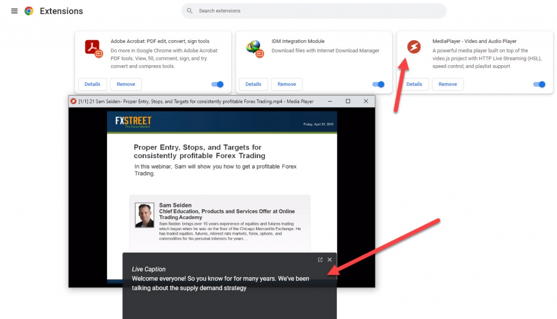Click the 'Proper Entry, Stops, and Targets' slide heading
557x319 pixels.
click(199, 152)
